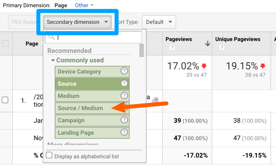Select Page as primary dimension
Image resolution: width=276 pixels, height=167 pixels.
61,5
